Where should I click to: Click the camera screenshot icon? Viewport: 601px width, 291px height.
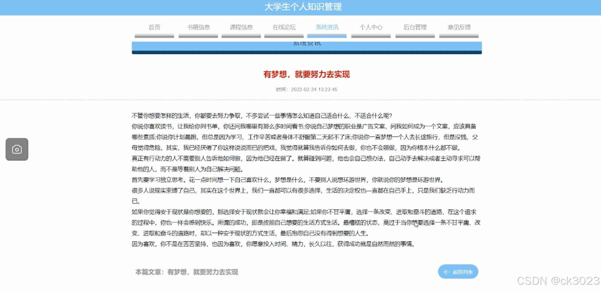pos(17,149)
